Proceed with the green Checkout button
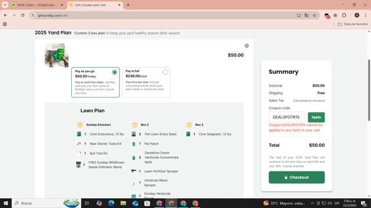The image size is (371, 208). (x=296, y=177)
